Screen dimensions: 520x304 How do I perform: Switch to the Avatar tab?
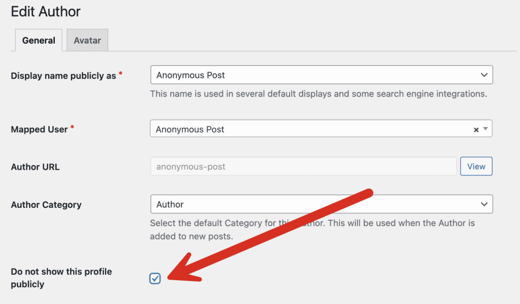(87, 41)
